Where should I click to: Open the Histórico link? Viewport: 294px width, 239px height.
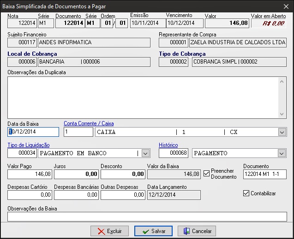click(x=168, y=145)
